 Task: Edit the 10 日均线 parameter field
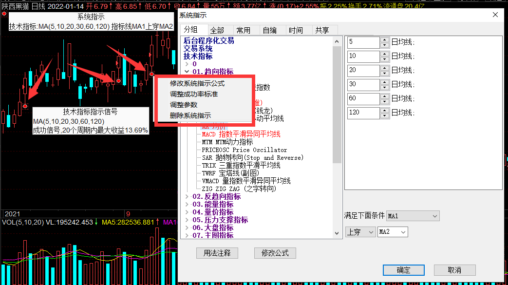(x=363, y=56)
